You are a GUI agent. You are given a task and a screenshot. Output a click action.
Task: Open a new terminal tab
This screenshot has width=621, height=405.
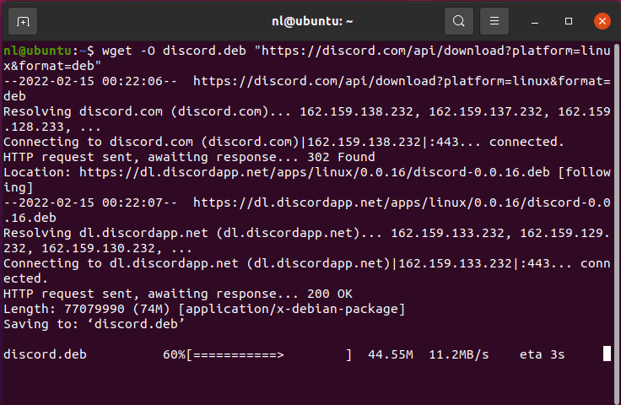pyautogui.click(x=23, y=21)
